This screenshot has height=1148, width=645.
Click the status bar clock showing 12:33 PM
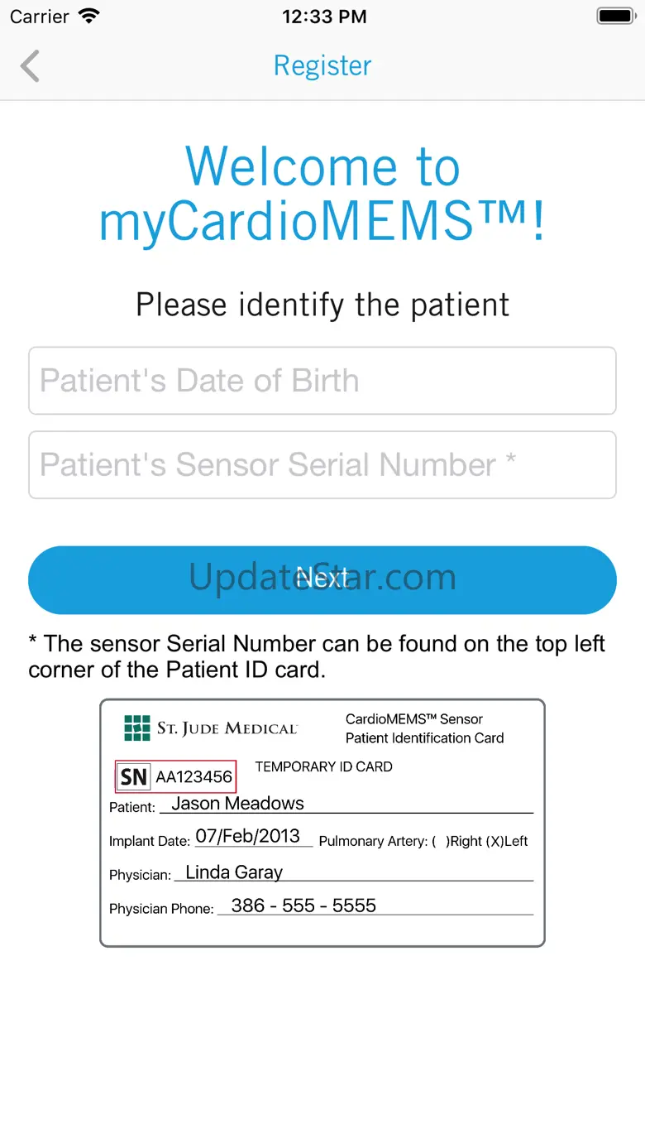[x=323, y=17]
